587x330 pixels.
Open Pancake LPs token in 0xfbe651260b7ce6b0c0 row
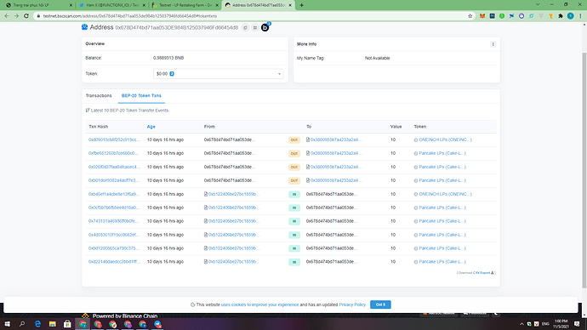tap(442, 153)
